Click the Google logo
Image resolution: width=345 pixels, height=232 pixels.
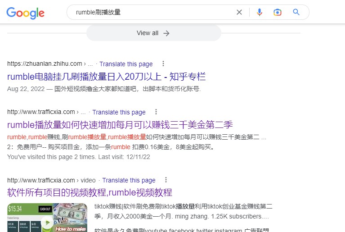coord(25,13)
